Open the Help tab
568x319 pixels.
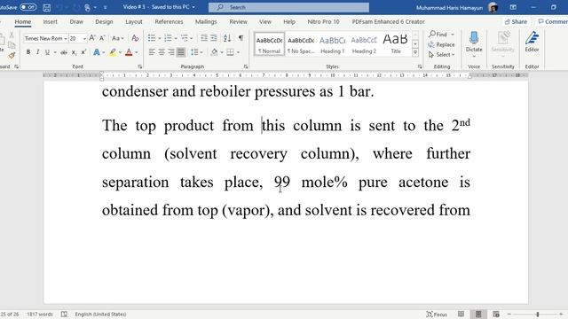click(x=289, y=21)
